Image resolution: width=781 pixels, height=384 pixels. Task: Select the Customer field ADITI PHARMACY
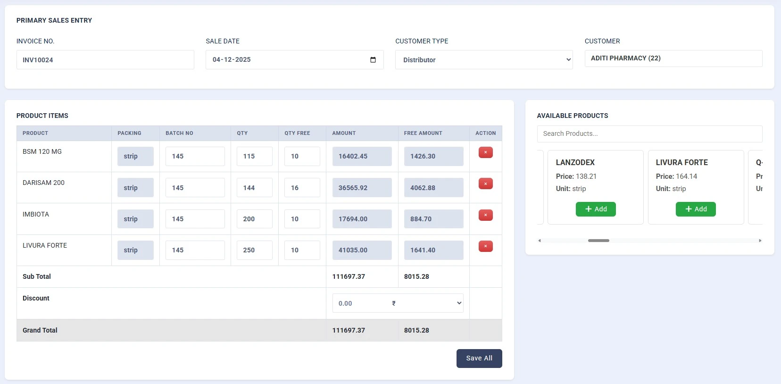pos(673,58)
